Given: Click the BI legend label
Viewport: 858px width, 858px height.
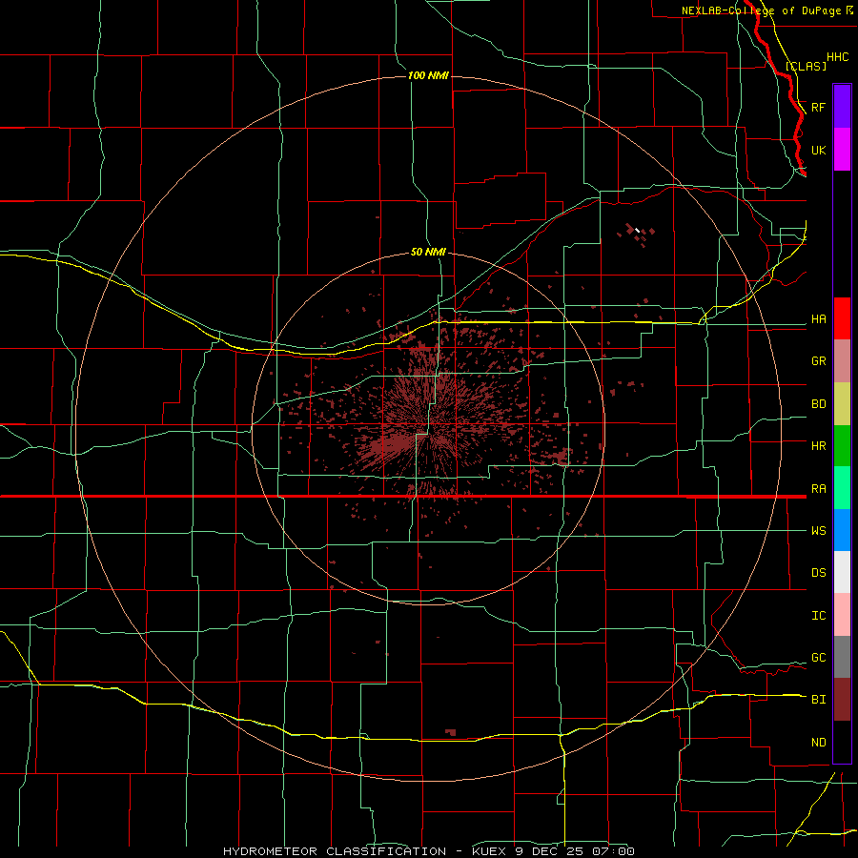Looking at the screenshot, I should pos(818,700).
